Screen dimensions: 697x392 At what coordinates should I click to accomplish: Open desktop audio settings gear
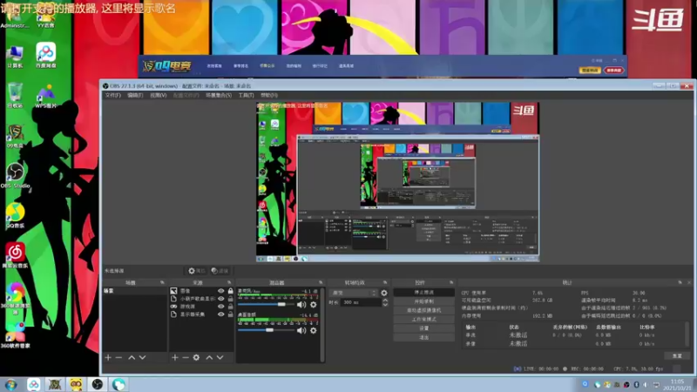pos(314,330)
